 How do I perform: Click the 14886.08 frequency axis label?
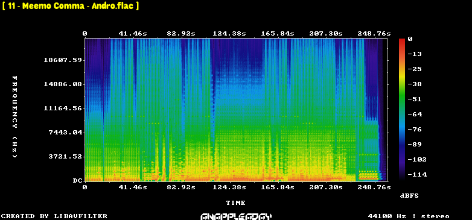pos(63,84)
